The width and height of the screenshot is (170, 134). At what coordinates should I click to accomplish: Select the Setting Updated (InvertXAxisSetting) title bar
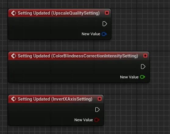pyautogui.click(x=56, y=99)
